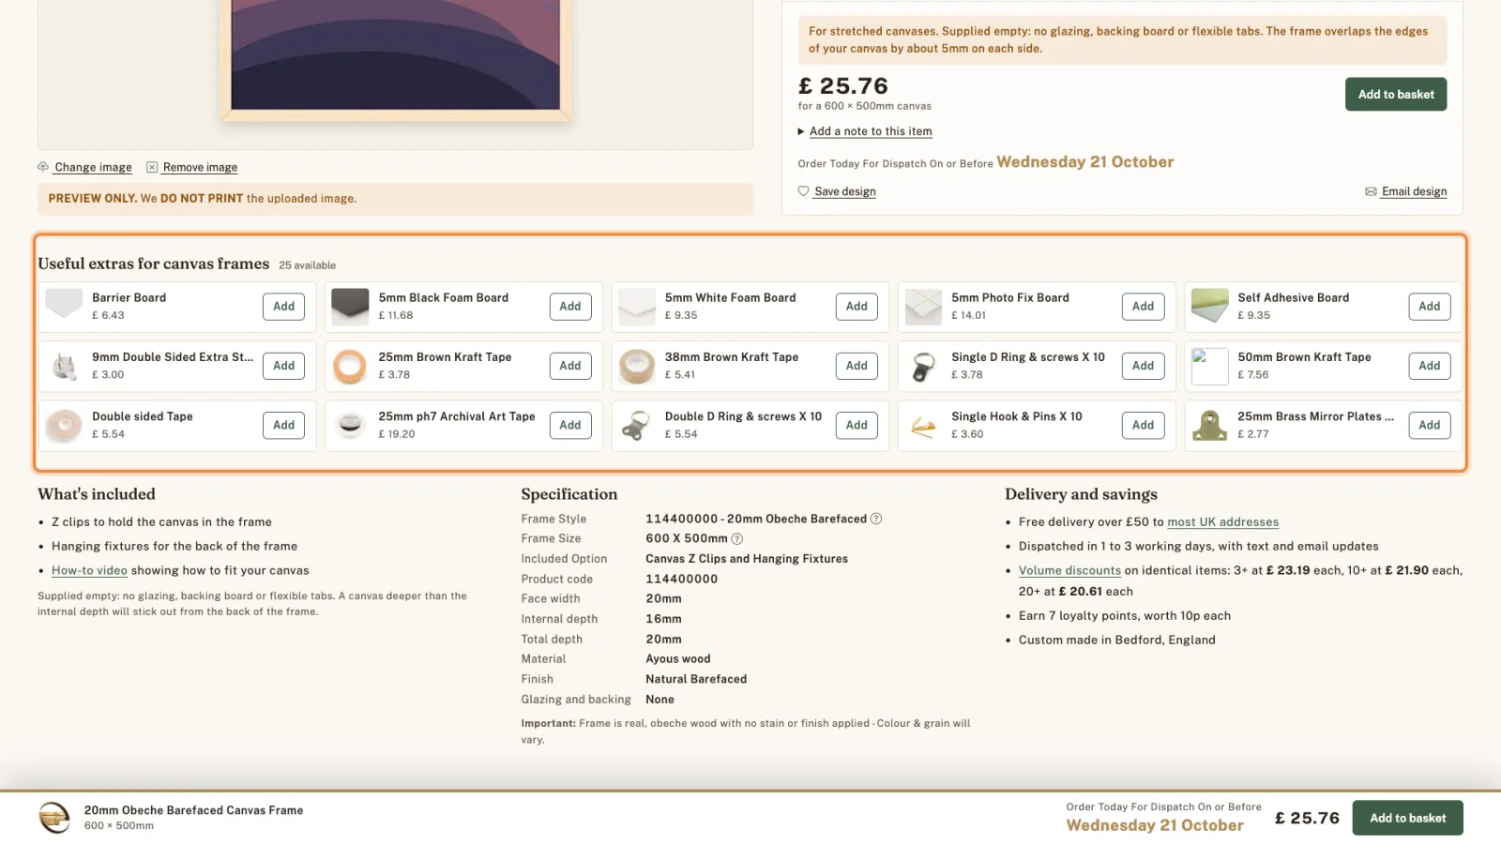Add Self Adhesive Board extra
1501x844 pixels.
[x=1430, y=306]
